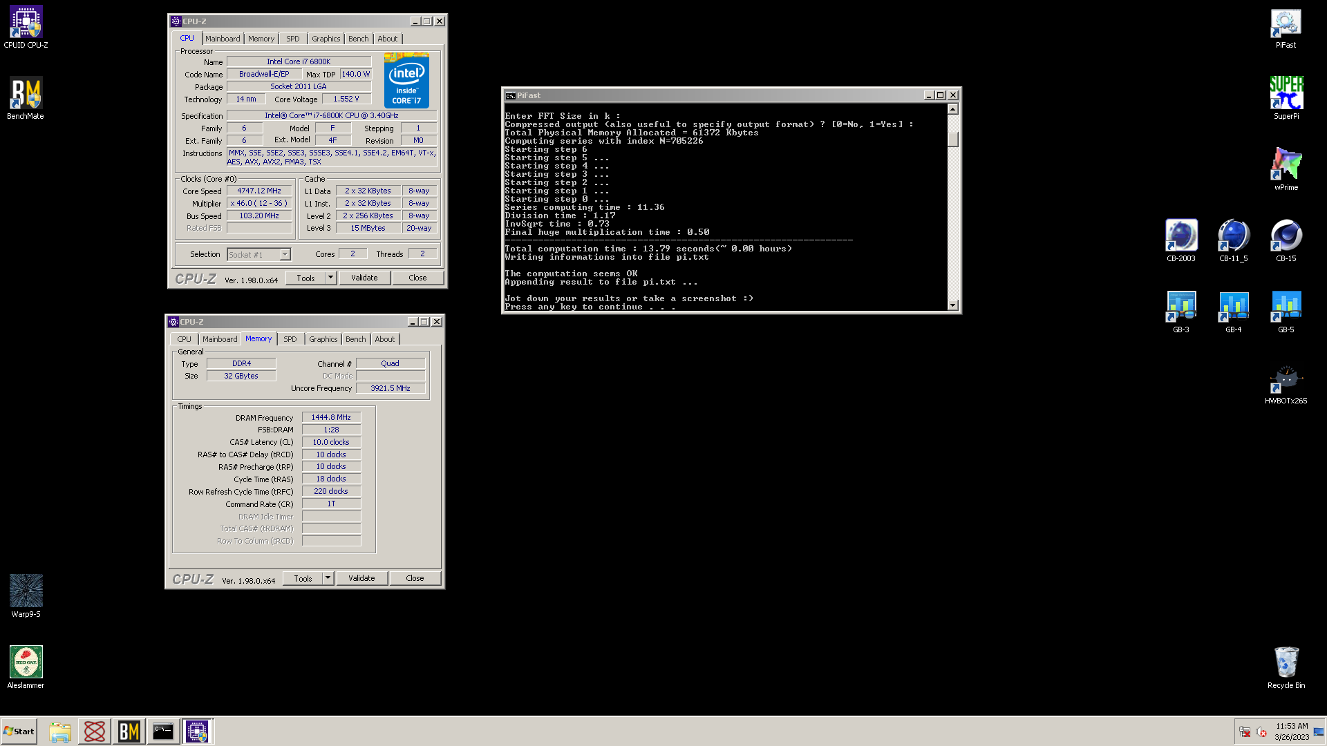Open SuperPi desktop shortcut
The height and width of the screenshot is (746, 1327).
point(1286,98)
